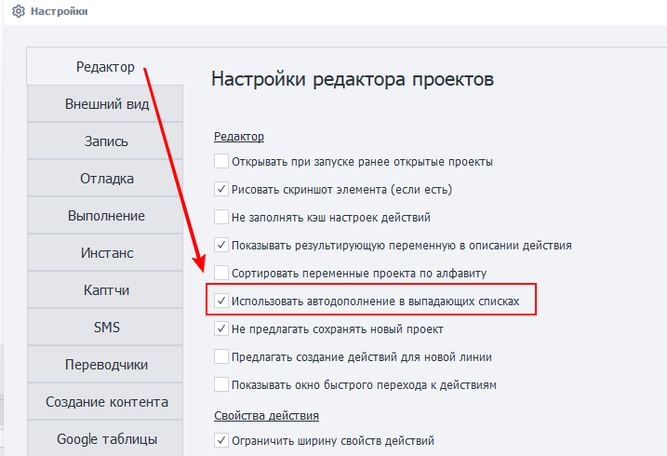Tick Не заполнять кэш настроек действий
Viewport: 667px width, 456px height.
coord(221,218)
